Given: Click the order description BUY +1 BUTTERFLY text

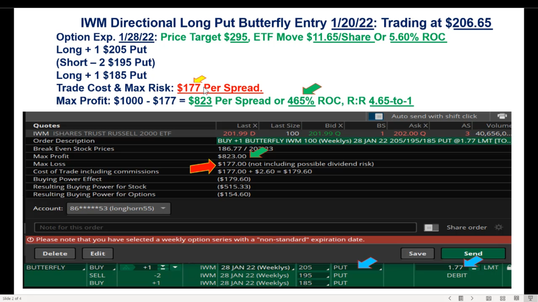Looking at the screenshot, I should tap(364, 141).
